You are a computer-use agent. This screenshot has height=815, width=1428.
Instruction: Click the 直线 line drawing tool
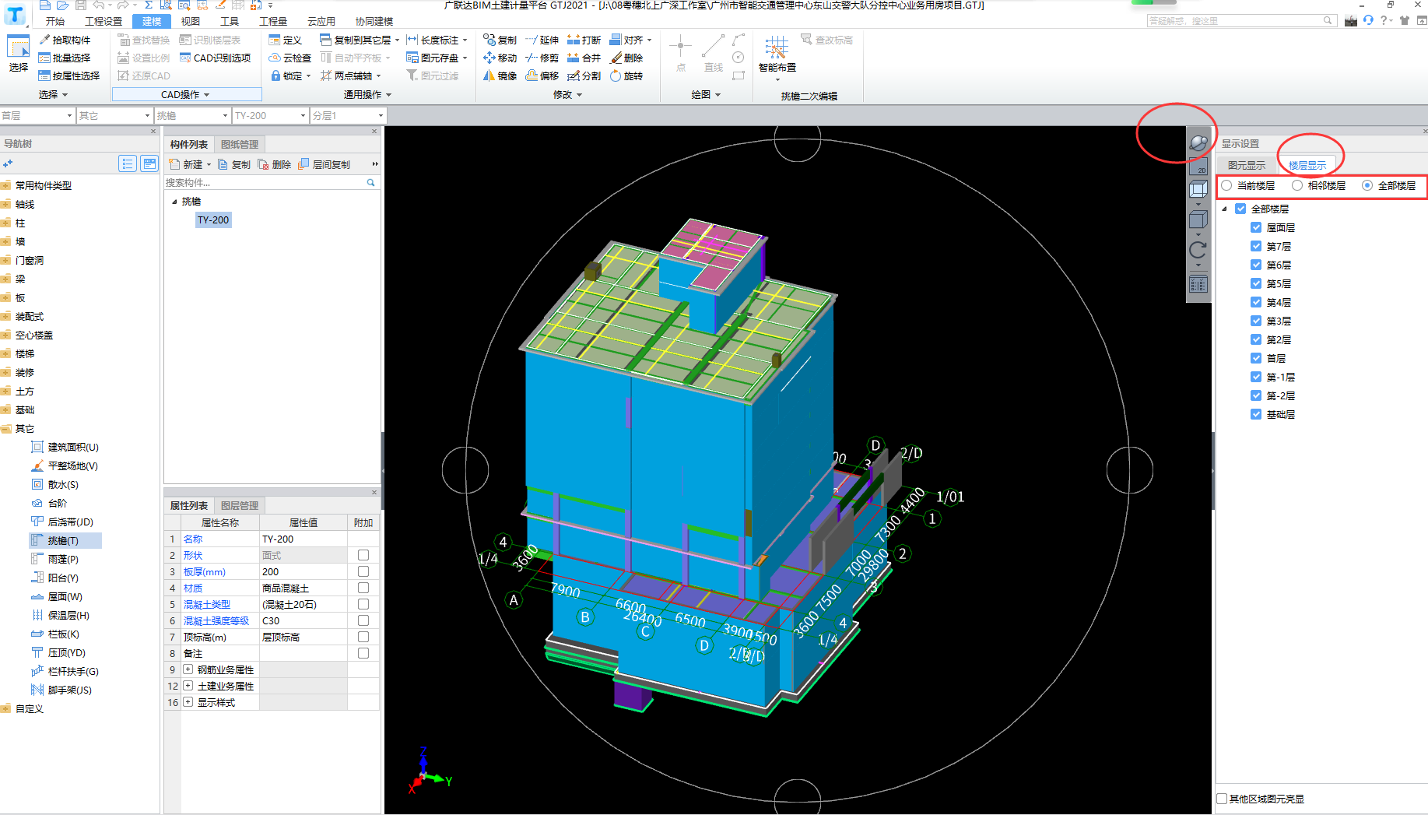714,54
